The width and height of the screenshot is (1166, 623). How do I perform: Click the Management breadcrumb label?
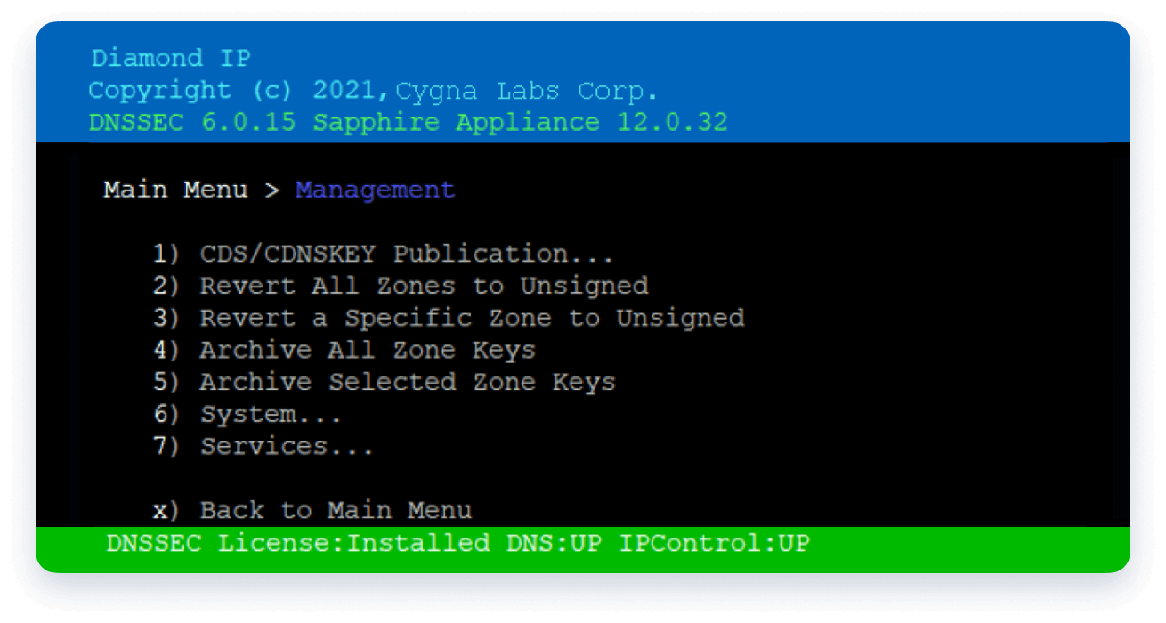click(374, 190)
